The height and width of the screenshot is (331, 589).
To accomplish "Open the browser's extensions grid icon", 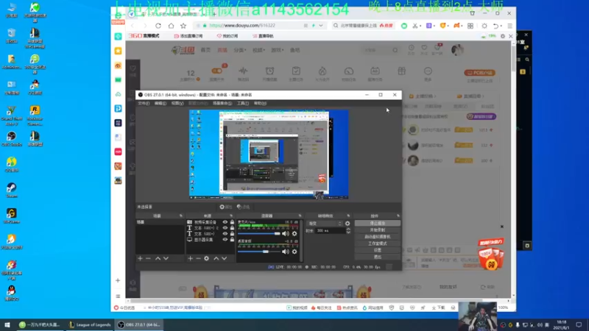I will [x=470, y=26].
